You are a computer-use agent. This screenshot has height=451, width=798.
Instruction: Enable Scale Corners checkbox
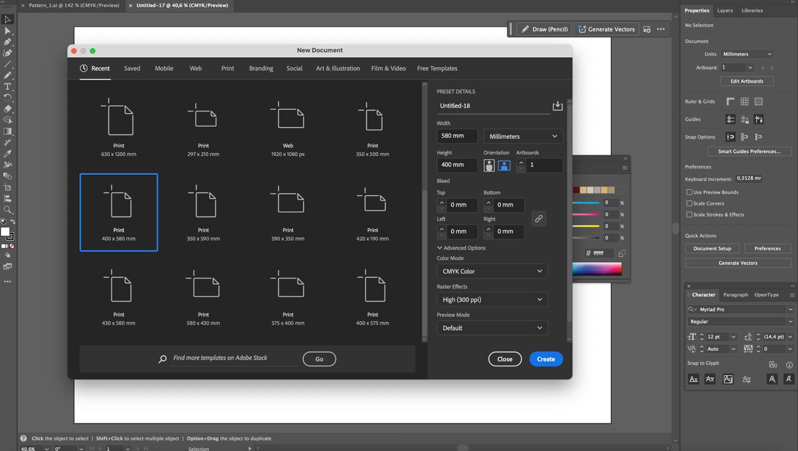[x=690, y=203]
